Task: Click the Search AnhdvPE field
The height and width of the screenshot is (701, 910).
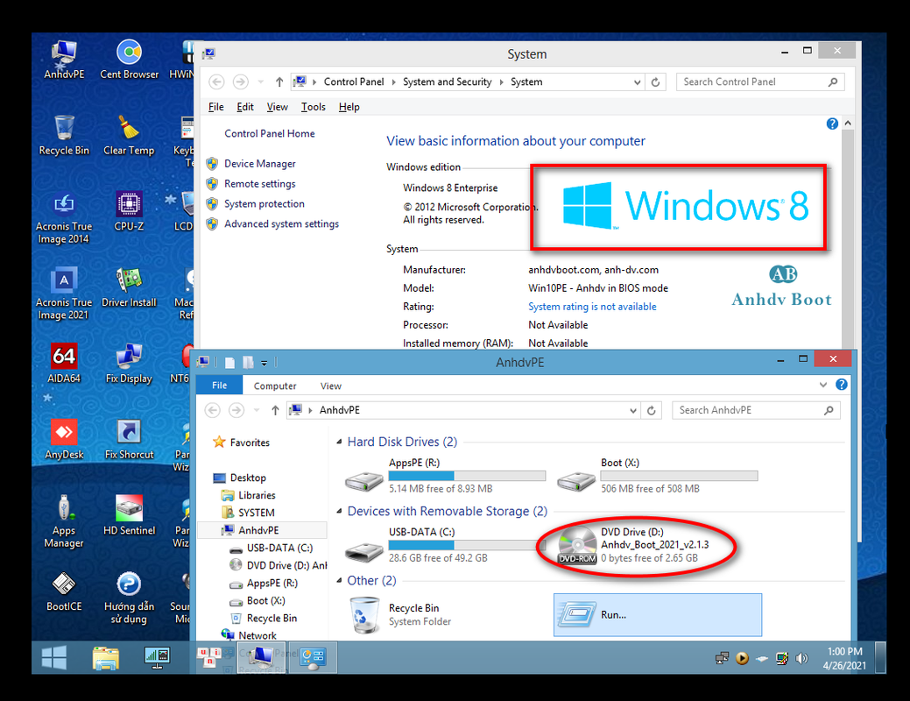Action: (x=756, y=410)
